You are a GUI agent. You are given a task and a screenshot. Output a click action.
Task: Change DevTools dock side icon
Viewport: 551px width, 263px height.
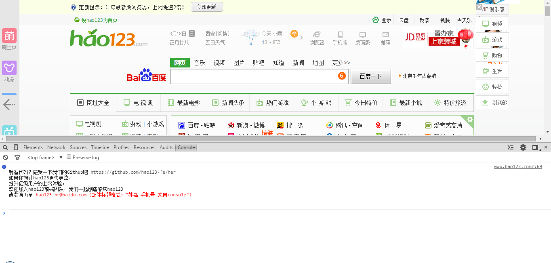(x=536, y=147)
